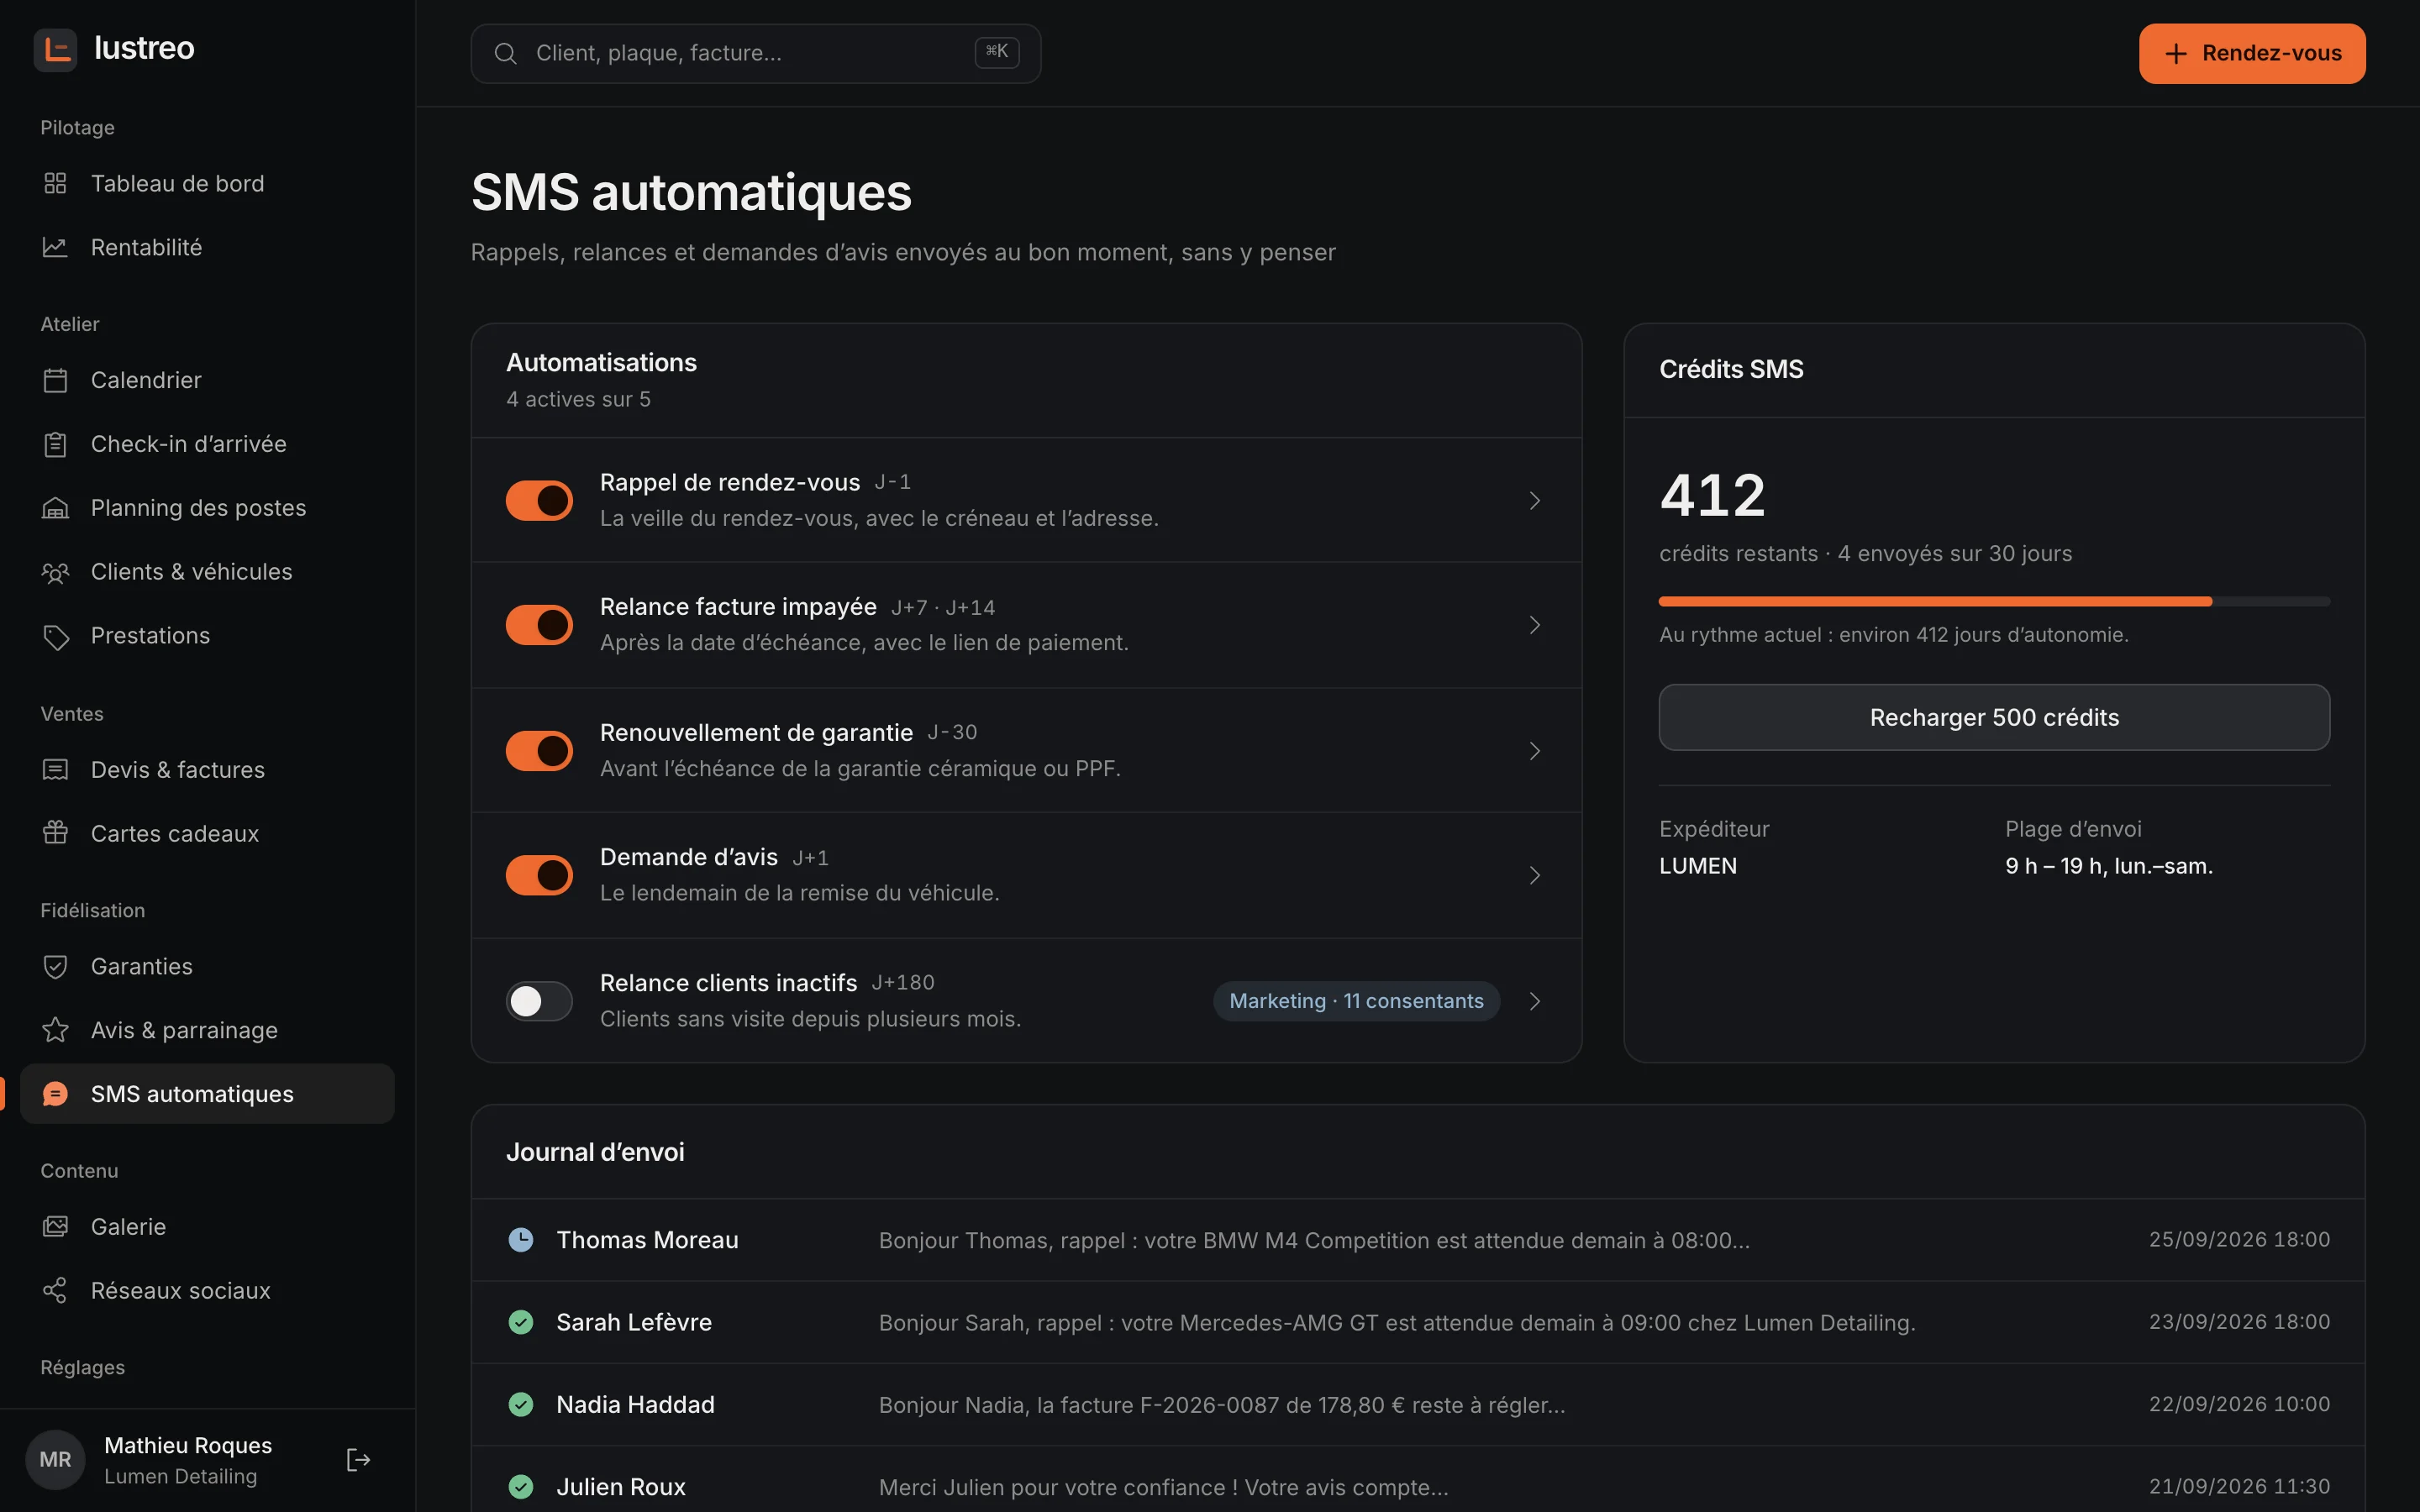This screenshot has height=1512, width=2420.
Task: Click the lustreo logo icon
Action: click(x=55, y=49)
